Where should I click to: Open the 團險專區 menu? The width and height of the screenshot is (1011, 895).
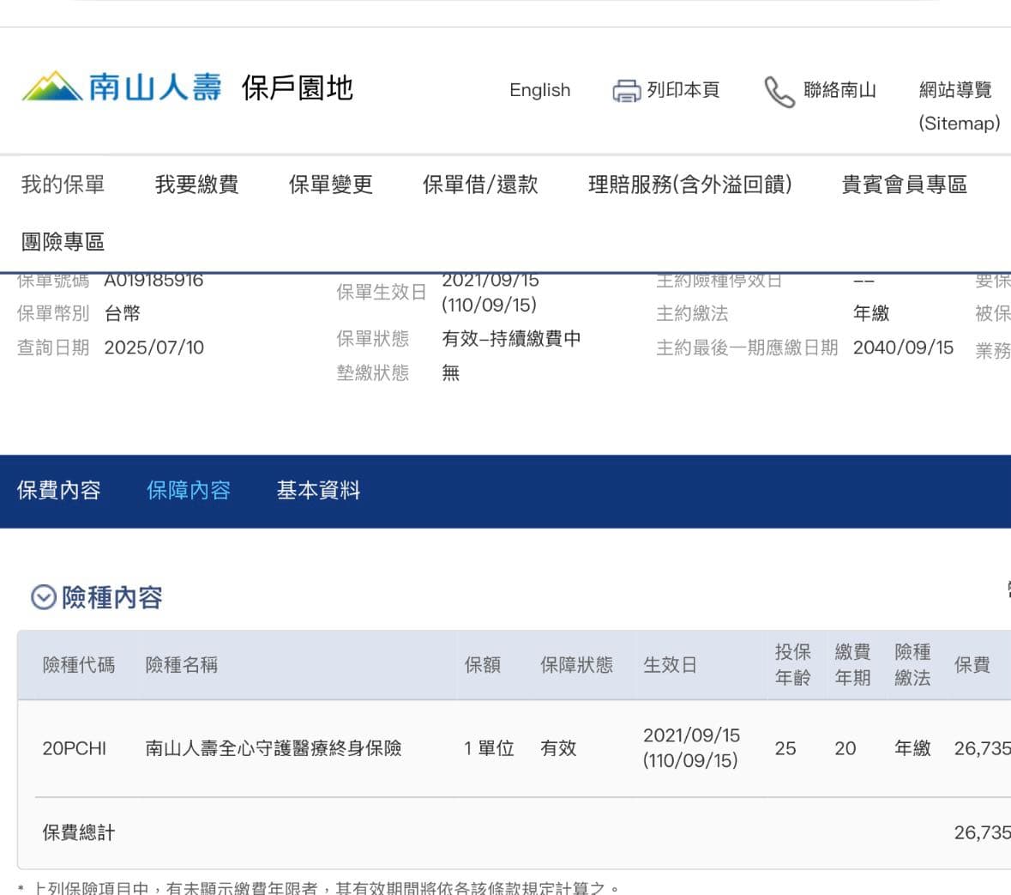[x=63, y=242]
